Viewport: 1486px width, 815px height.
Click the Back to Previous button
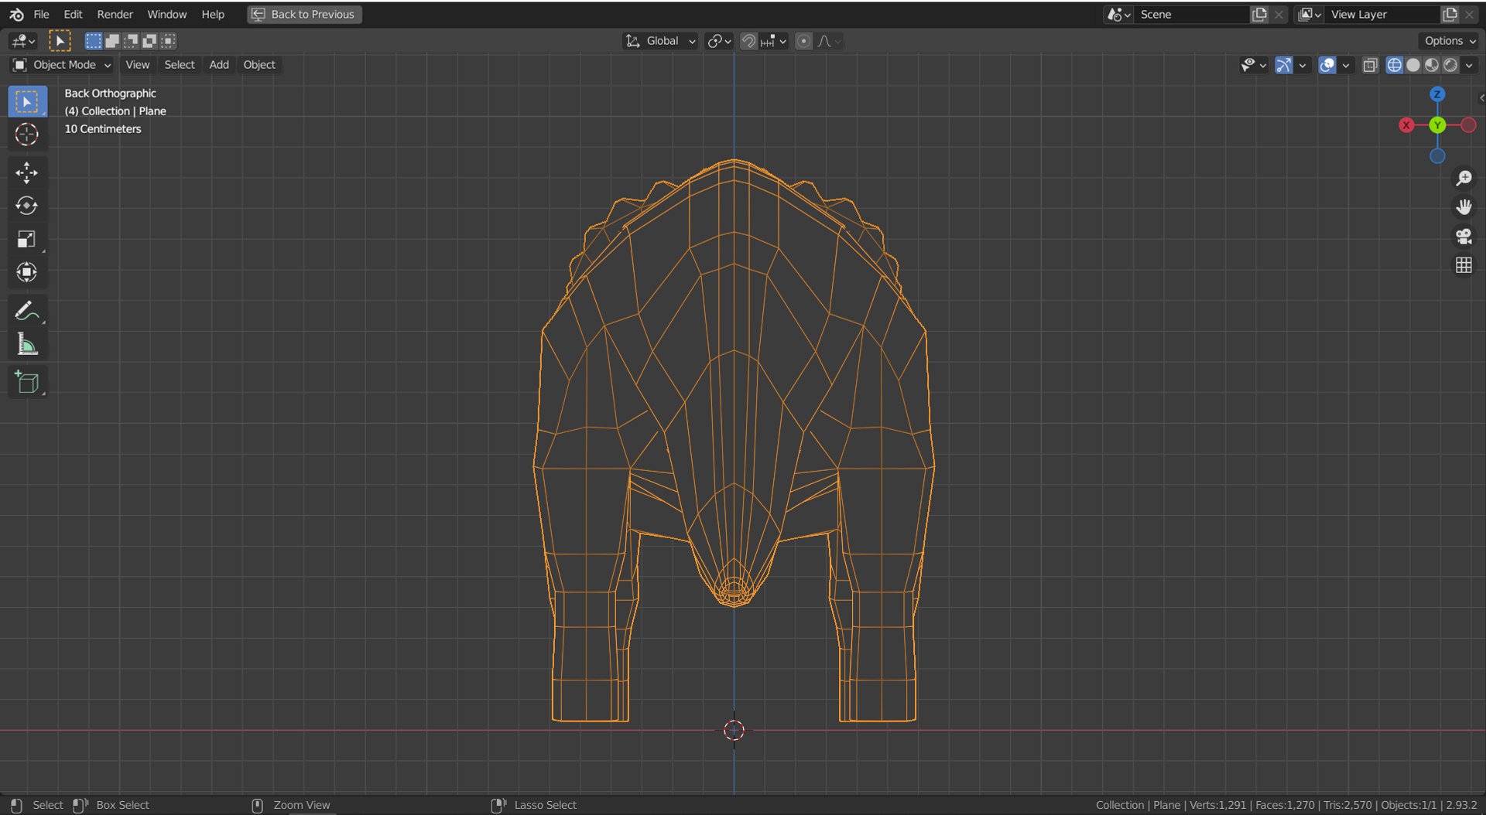point(304,14)
